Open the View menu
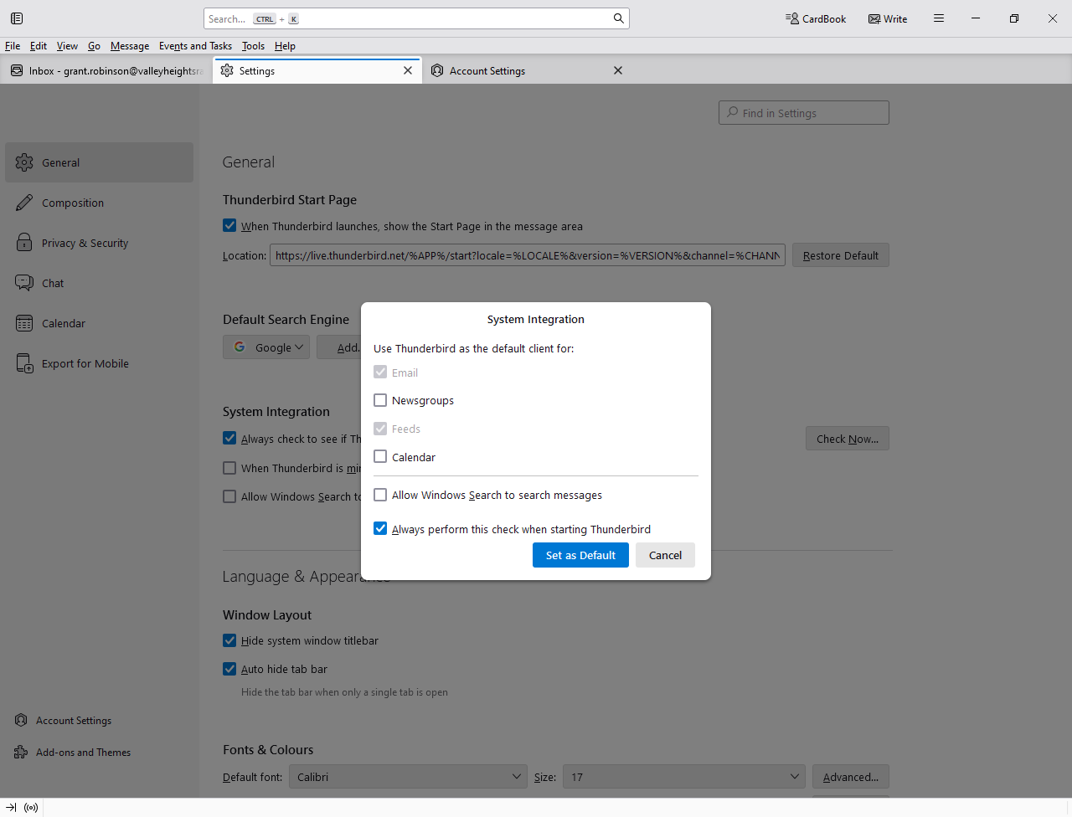Image resolution: width=1072 pixels, height=817 pixels. click(x=67, y=46)
